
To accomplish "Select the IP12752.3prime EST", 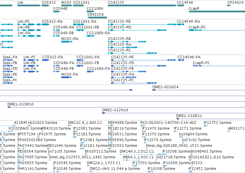I will (206, 125).
